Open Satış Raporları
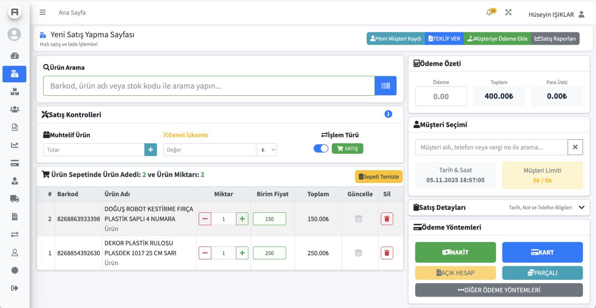The height and width of the screenshot is (308, 596). [555, 39]
